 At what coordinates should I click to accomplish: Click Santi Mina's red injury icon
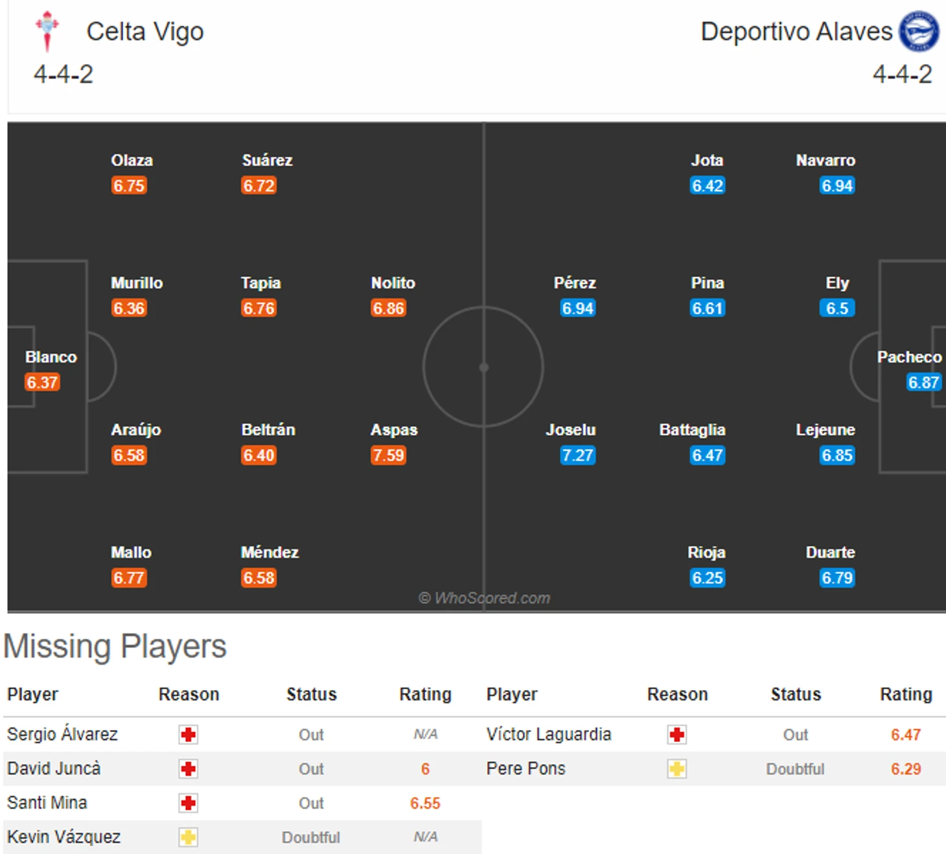click(x=189, y=803)
